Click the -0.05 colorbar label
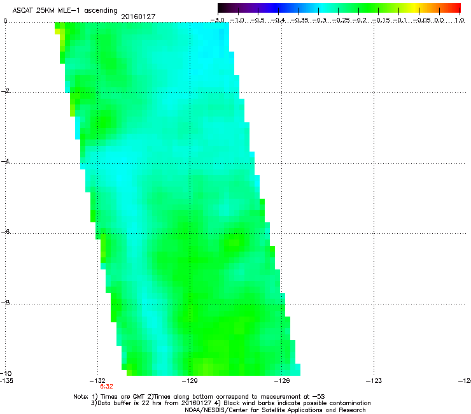 pyautogui.click(x=422, y=20)
